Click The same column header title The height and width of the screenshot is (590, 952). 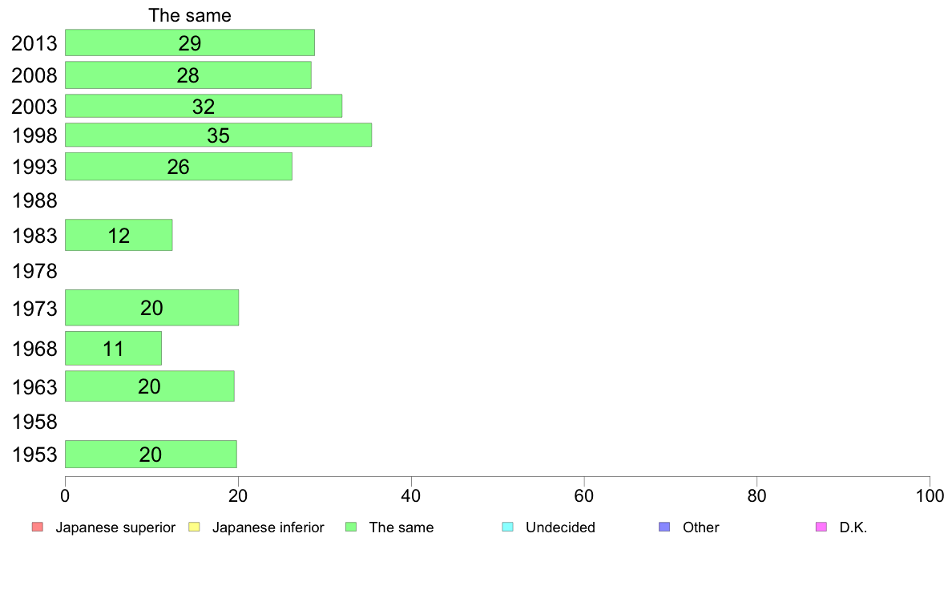coord(190,15)
